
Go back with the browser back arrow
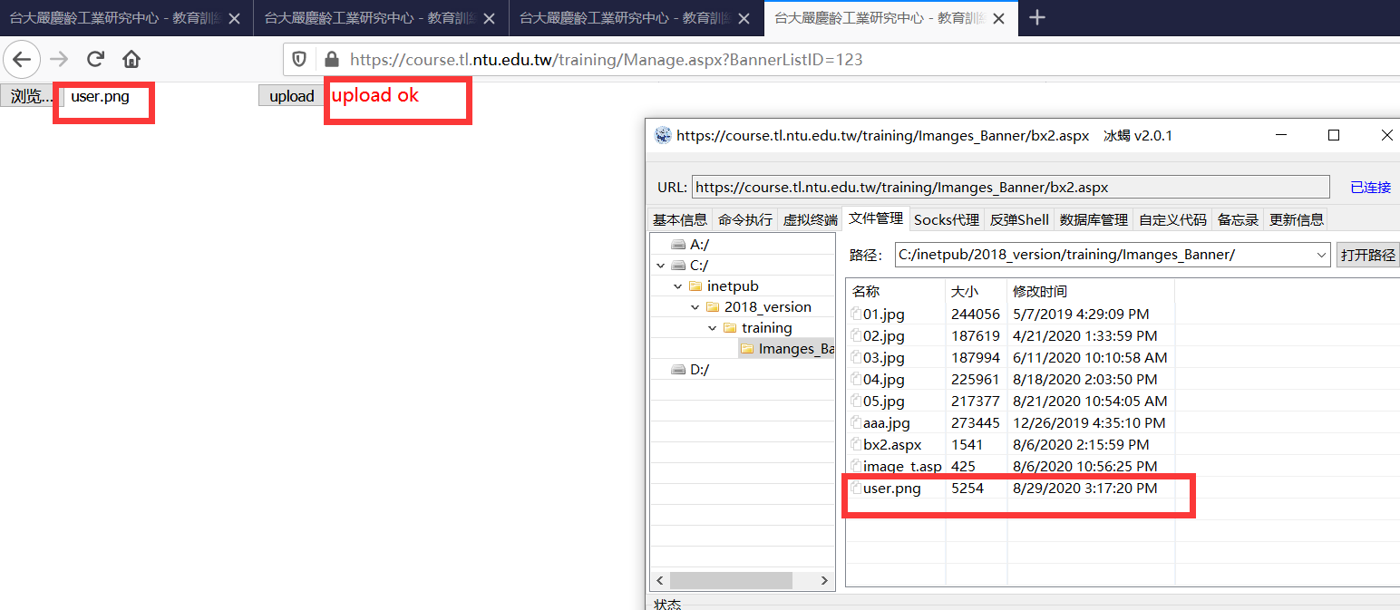[21, 60]
